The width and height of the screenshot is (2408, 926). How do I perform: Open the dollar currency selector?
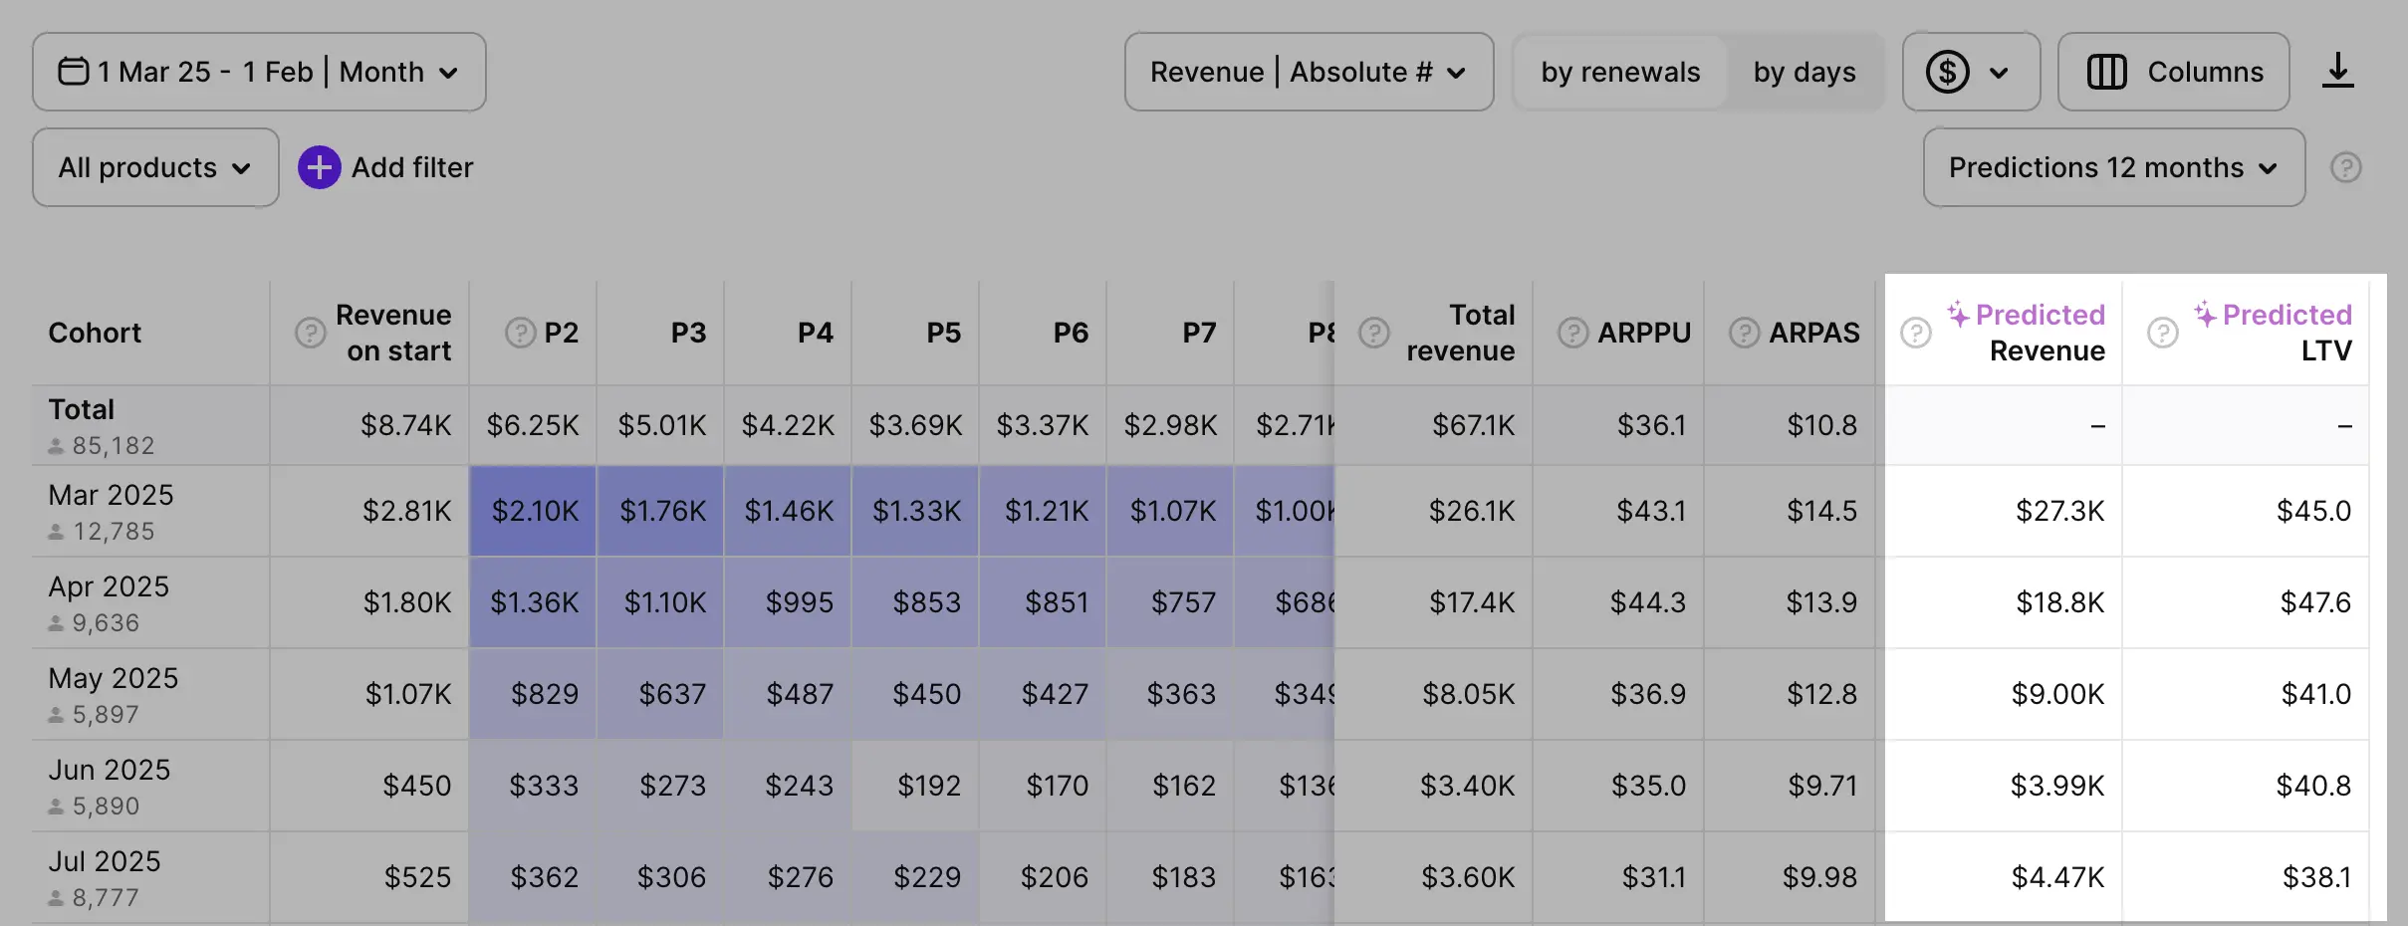point(1970,72)
